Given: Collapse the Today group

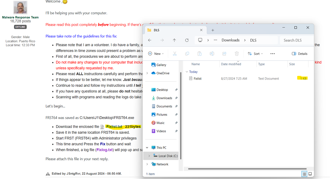Looking at the screenshot, I should coord(187,72).
